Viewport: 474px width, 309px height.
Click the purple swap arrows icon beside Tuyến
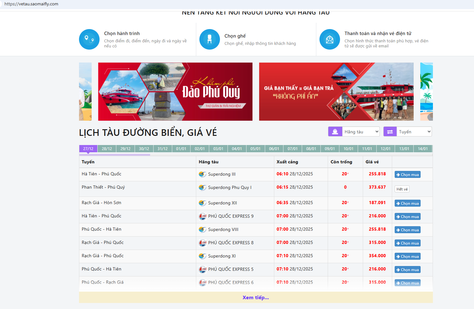[390, 132]
